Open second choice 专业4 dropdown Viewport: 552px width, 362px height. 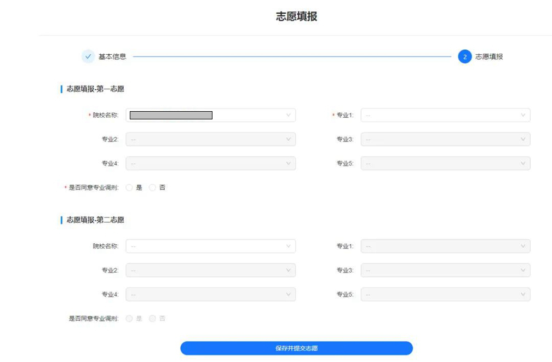click(210, 294)
